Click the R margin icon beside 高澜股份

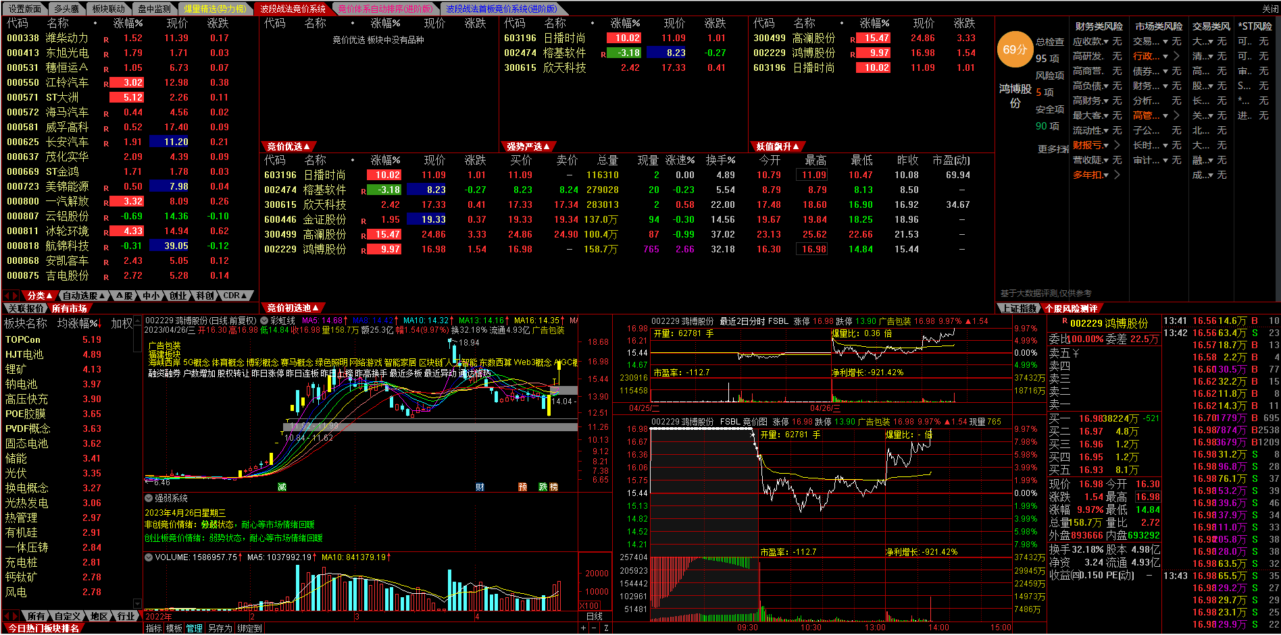(x=363, y=236)
